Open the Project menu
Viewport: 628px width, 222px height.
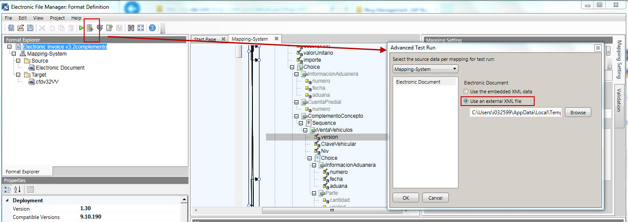coord(57,18)
